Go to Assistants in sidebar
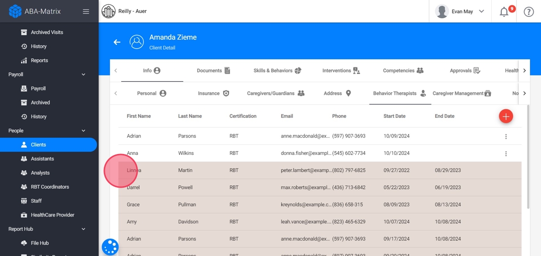 pyautogui.click(x=42, y=159)
